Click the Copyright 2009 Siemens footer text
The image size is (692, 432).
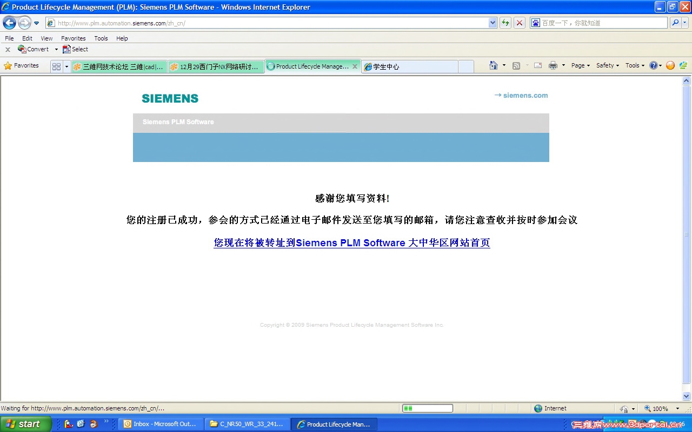(351, 325)
